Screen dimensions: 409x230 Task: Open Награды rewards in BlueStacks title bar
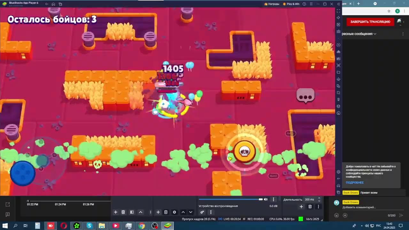point(272,4)
